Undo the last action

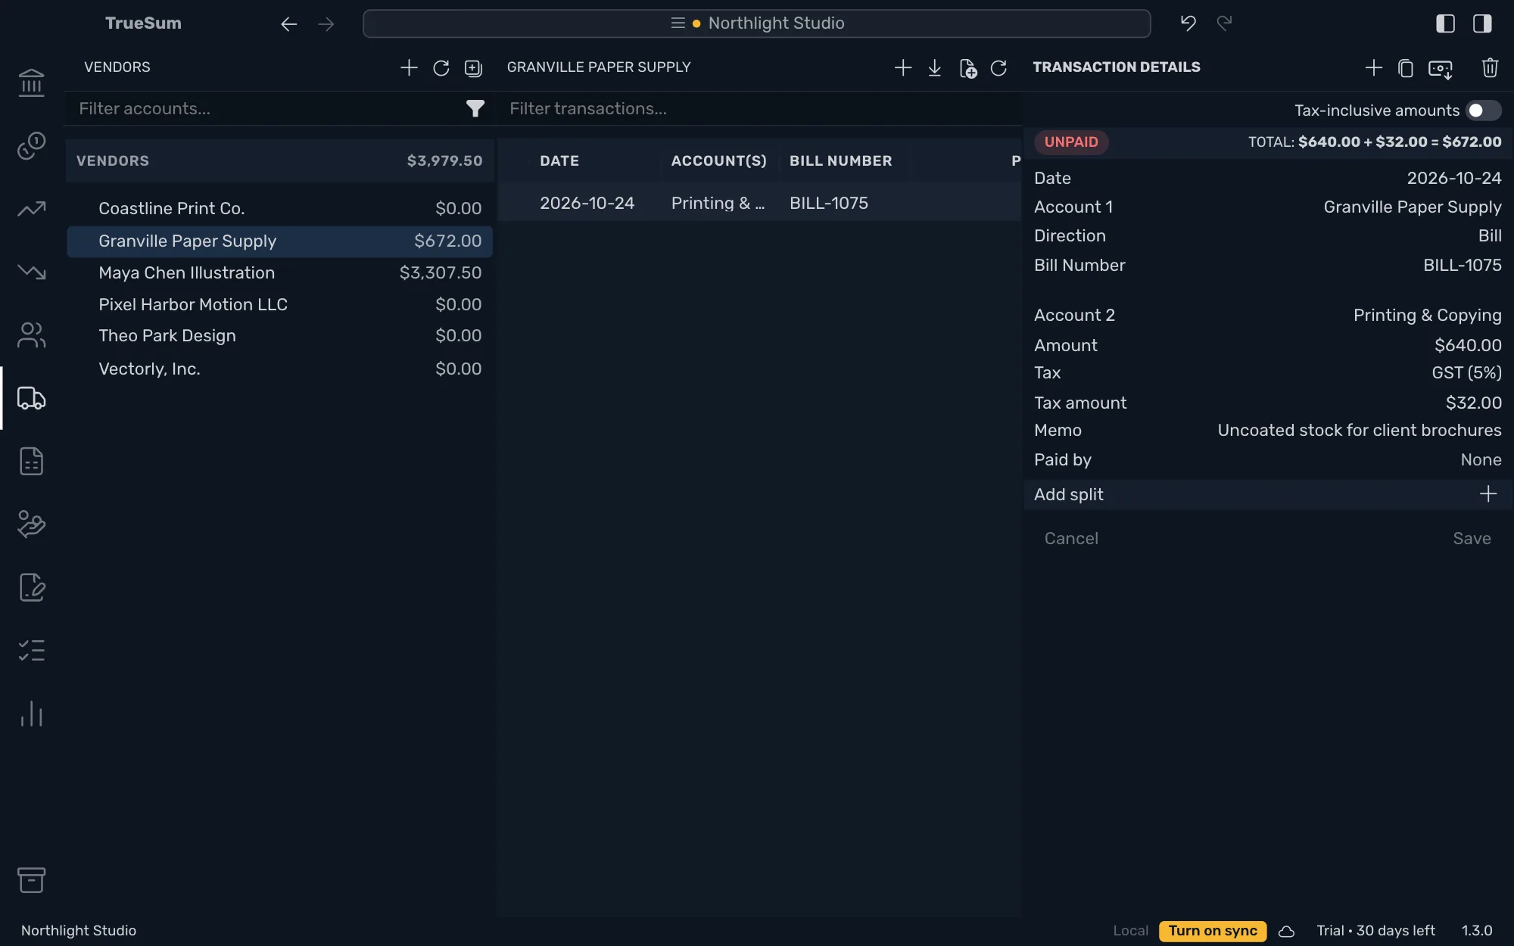pyautogui.click(x=1188, y=23)
